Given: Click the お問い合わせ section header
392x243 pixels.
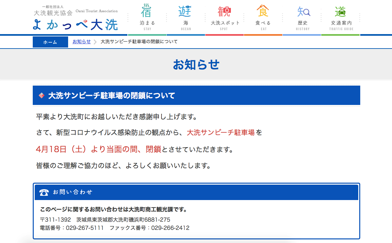Looking at the screenshot, I should 196,192.
